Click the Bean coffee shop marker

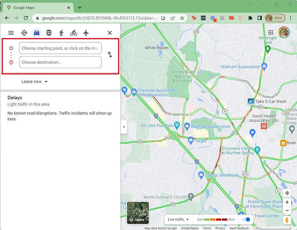283,143
